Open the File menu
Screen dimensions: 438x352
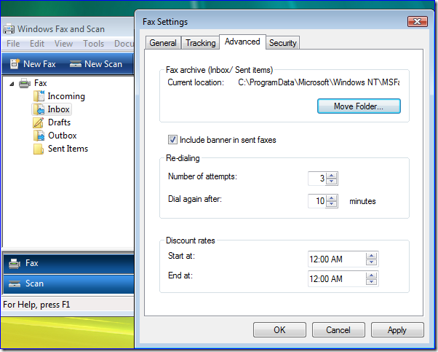pos(13,44)
